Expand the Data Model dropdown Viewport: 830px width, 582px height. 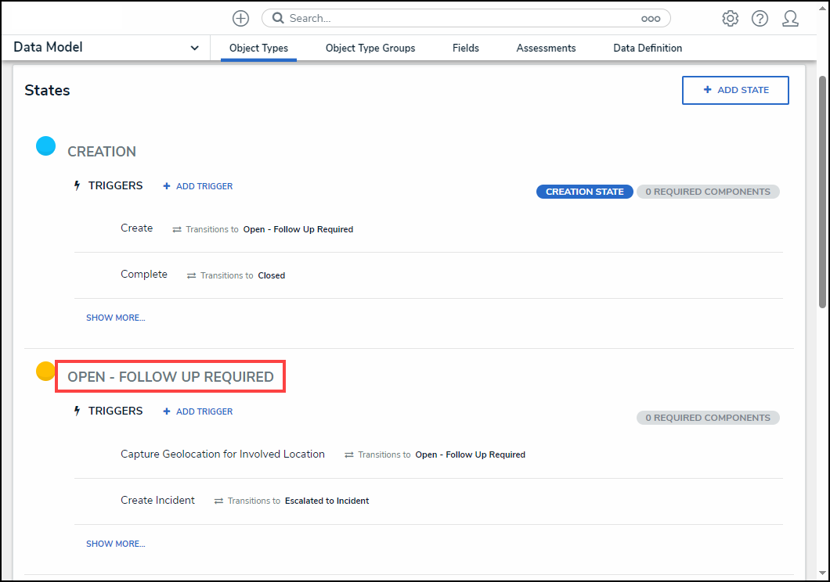pos(194,48)
